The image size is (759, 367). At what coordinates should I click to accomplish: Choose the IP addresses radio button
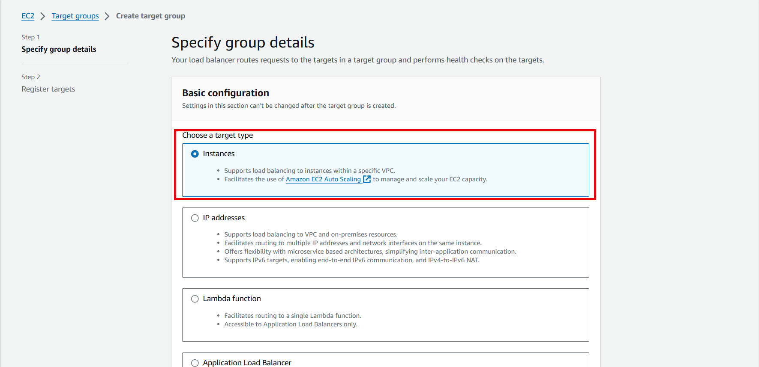[195, 218]
